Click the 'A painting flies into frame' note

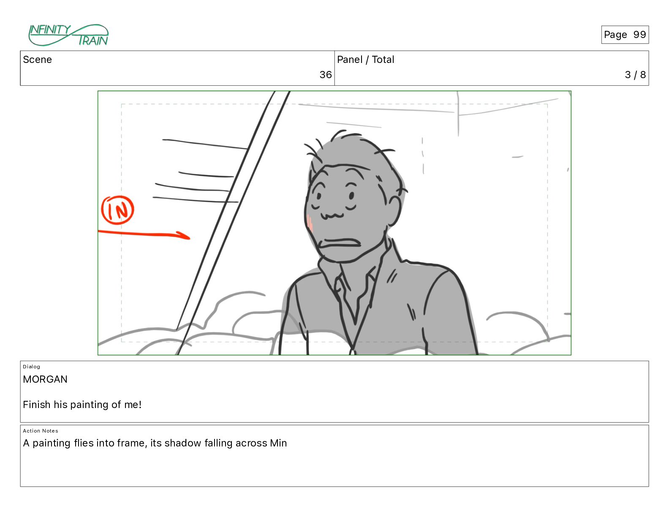click(155, 443)
